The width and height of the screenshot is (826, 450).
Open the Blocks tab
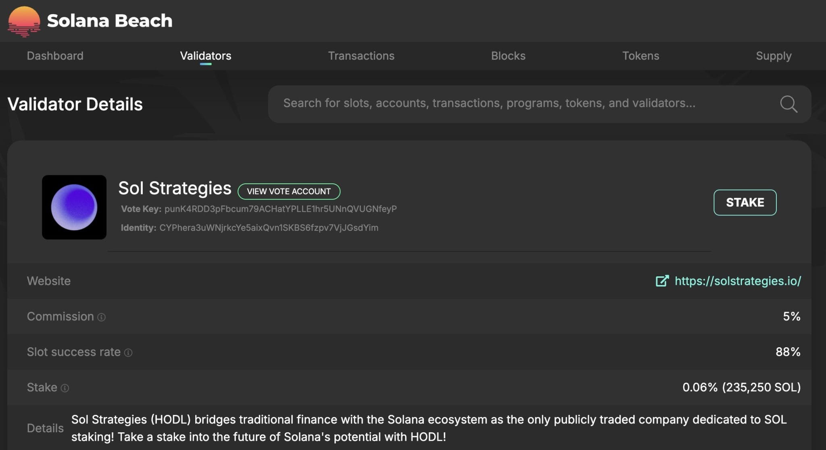tap(508, 56)
